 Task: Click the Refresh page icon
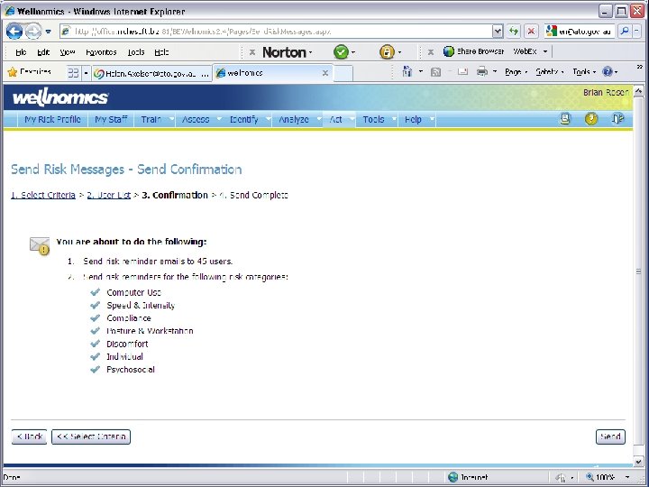tap(514, 31)
